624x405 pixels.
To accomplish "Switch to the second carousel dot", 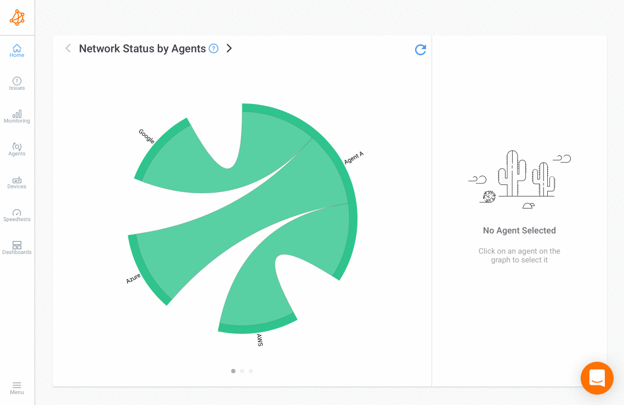I will click(x=242, y=371).
